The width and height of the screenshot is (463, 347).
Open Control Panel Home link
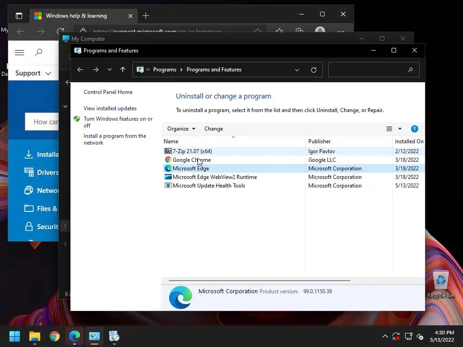click(108, 92)
